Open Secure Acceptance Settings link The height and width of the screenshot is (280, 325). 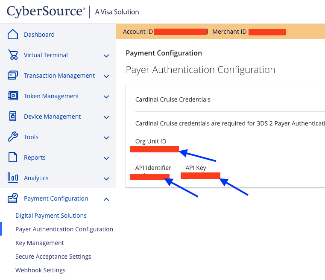point(53,257)
